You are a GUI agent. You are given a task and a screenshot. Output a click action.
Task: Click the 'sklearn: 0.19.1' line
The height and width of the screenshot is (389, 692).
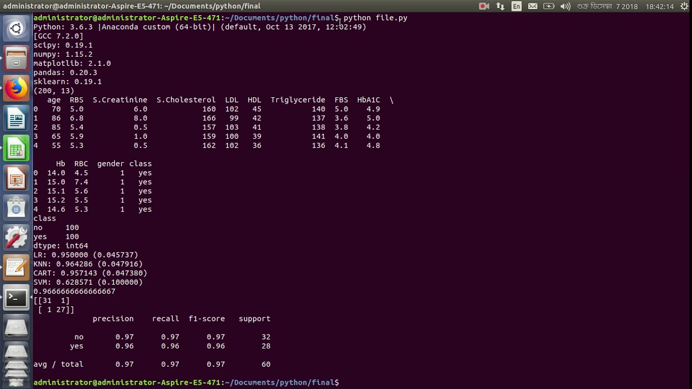pyautogui.click(x=68, y=82)
